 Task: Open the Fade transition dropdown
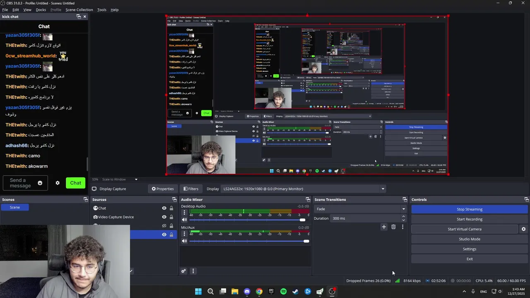pos(360,209)
